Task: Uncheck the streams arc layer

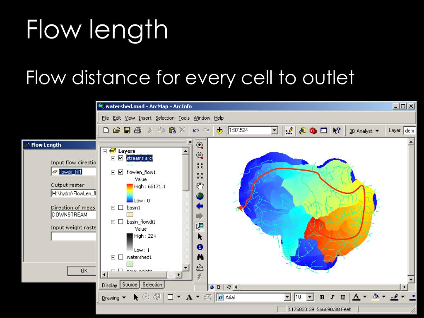Action: pyautogui.click(x=121, y=158)
